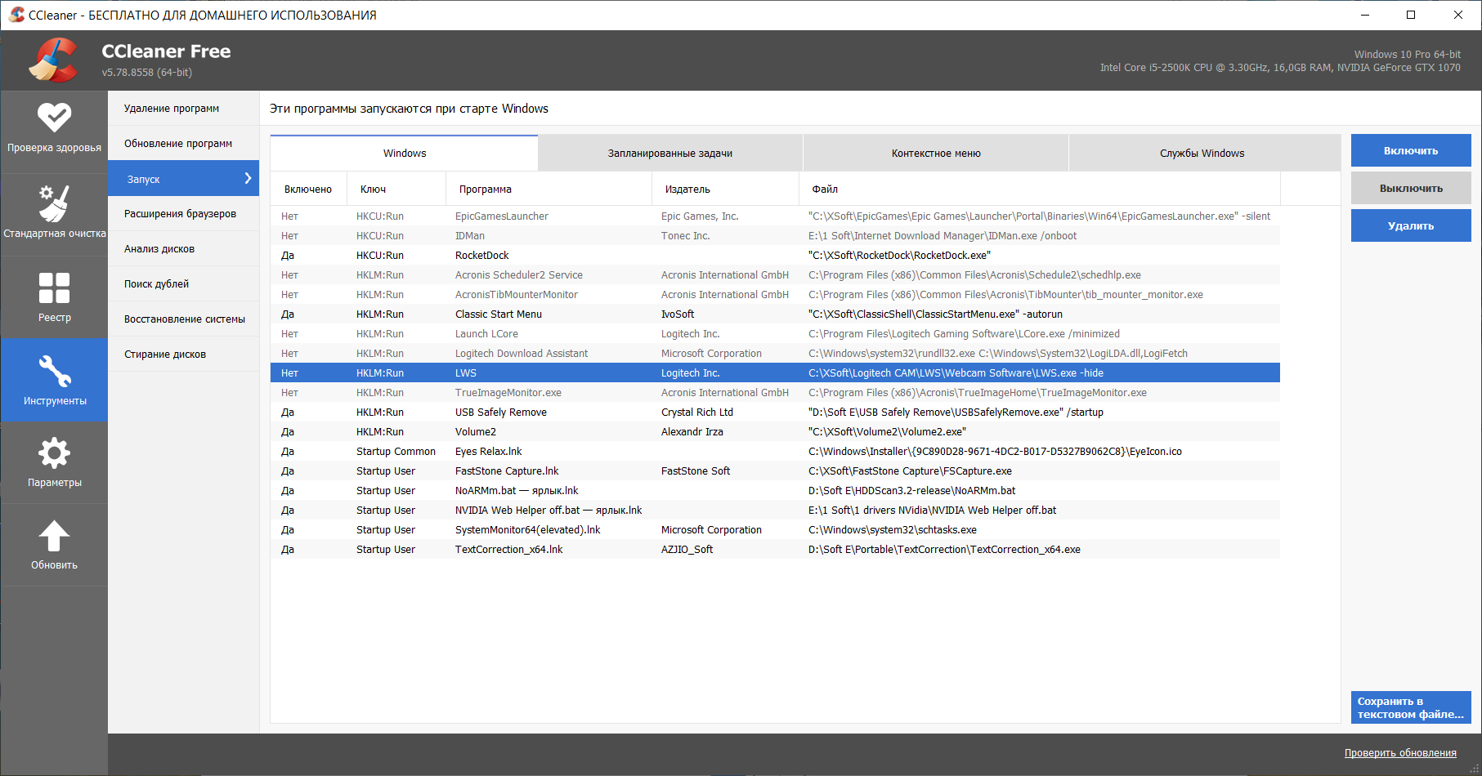The width and height of the screenshot is (1482, 776).
Task: Select Logitech Download Assistant entry
Action: click(775, 354)
